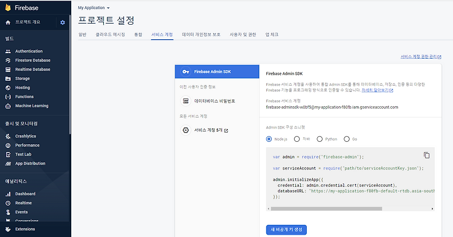Click the Realtime clock icon
453x237 pixels.
point(8,203)
